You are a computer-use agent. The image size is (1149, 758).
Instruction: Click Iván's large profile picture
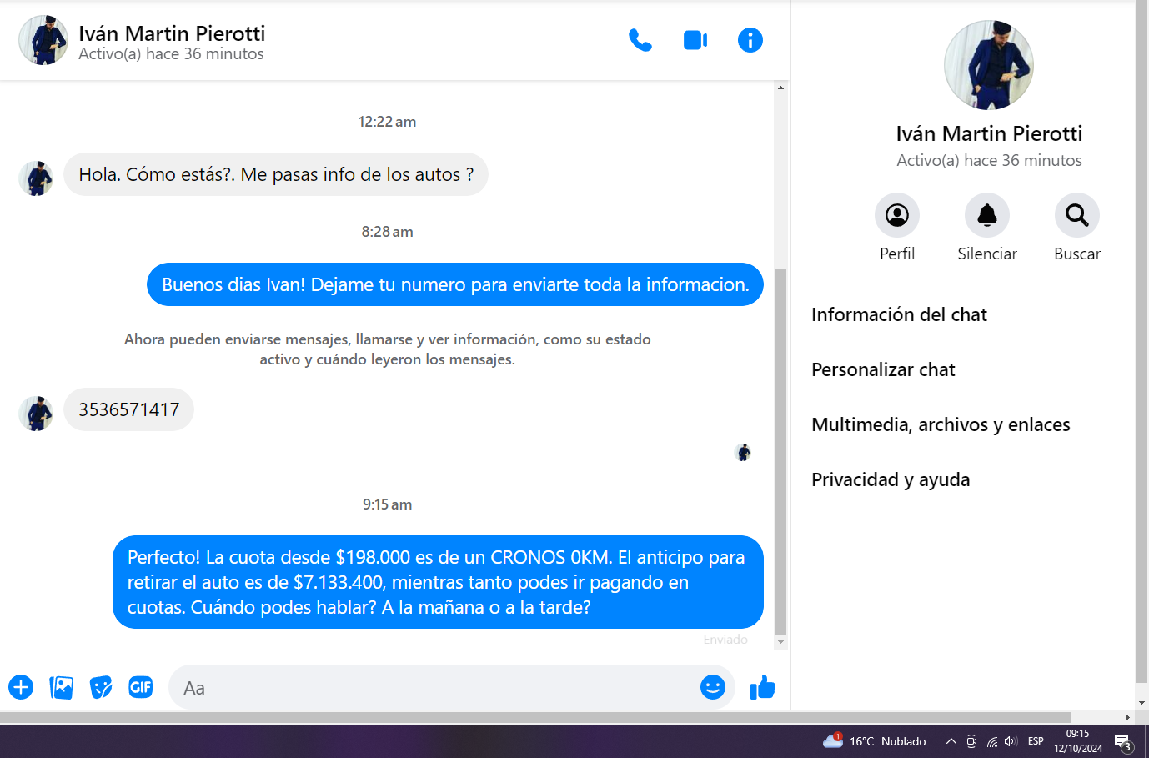point(988,65)
